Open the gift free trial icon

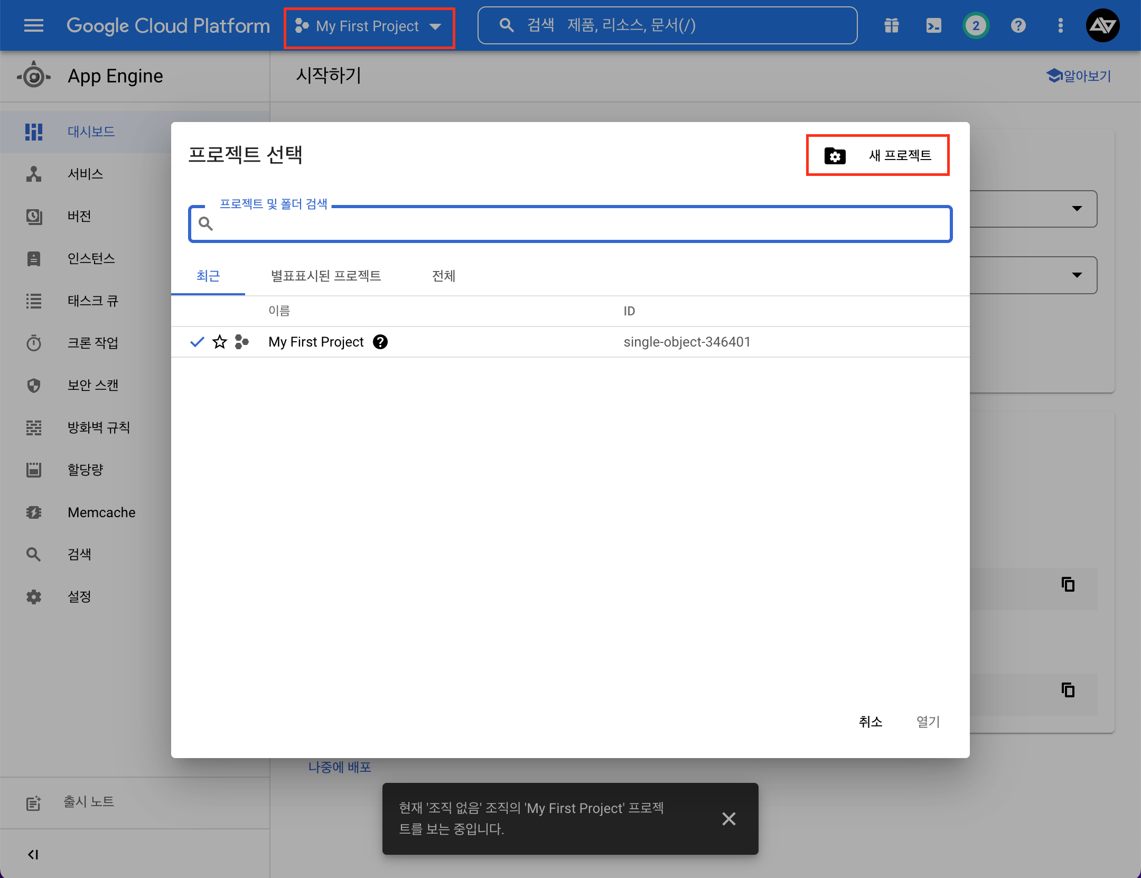pyautogui.click(x=892, y=25)
